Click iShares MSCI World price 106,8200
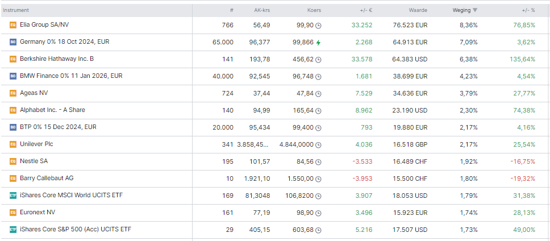Screen dimensions: 550x241 (300, 196)
